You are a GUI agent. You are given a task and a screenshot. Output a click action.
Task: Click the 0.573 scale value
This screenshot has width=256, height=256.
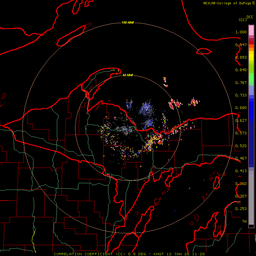click(x=241, y=133)
